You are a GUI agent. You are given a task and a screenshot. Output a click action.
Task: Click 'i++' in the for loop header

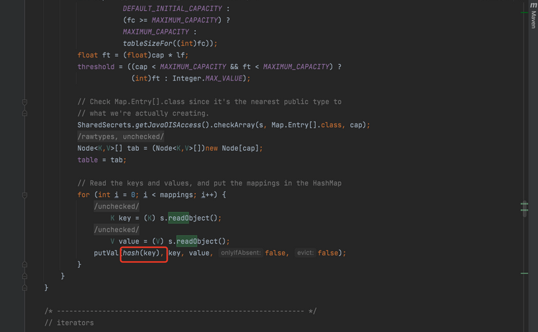click(x=207, y=195)
